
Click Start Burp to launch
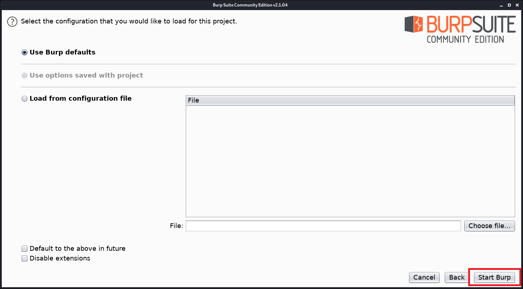coord(495,277)
